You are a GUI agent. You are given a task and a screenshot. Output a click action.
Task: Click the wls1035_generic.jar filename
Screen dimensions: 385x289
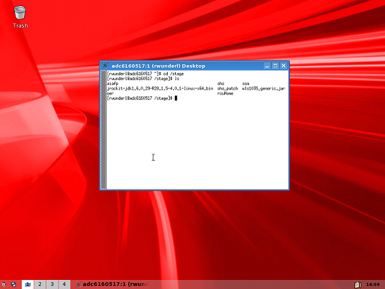[x=263, y=89]
